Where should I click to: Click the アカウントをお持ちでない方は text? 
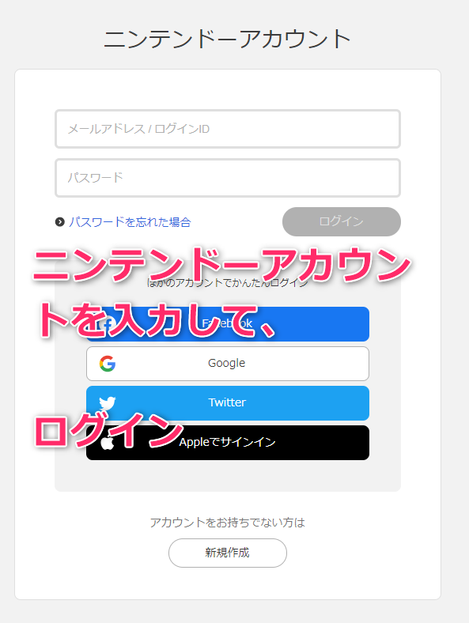point(227,522)
